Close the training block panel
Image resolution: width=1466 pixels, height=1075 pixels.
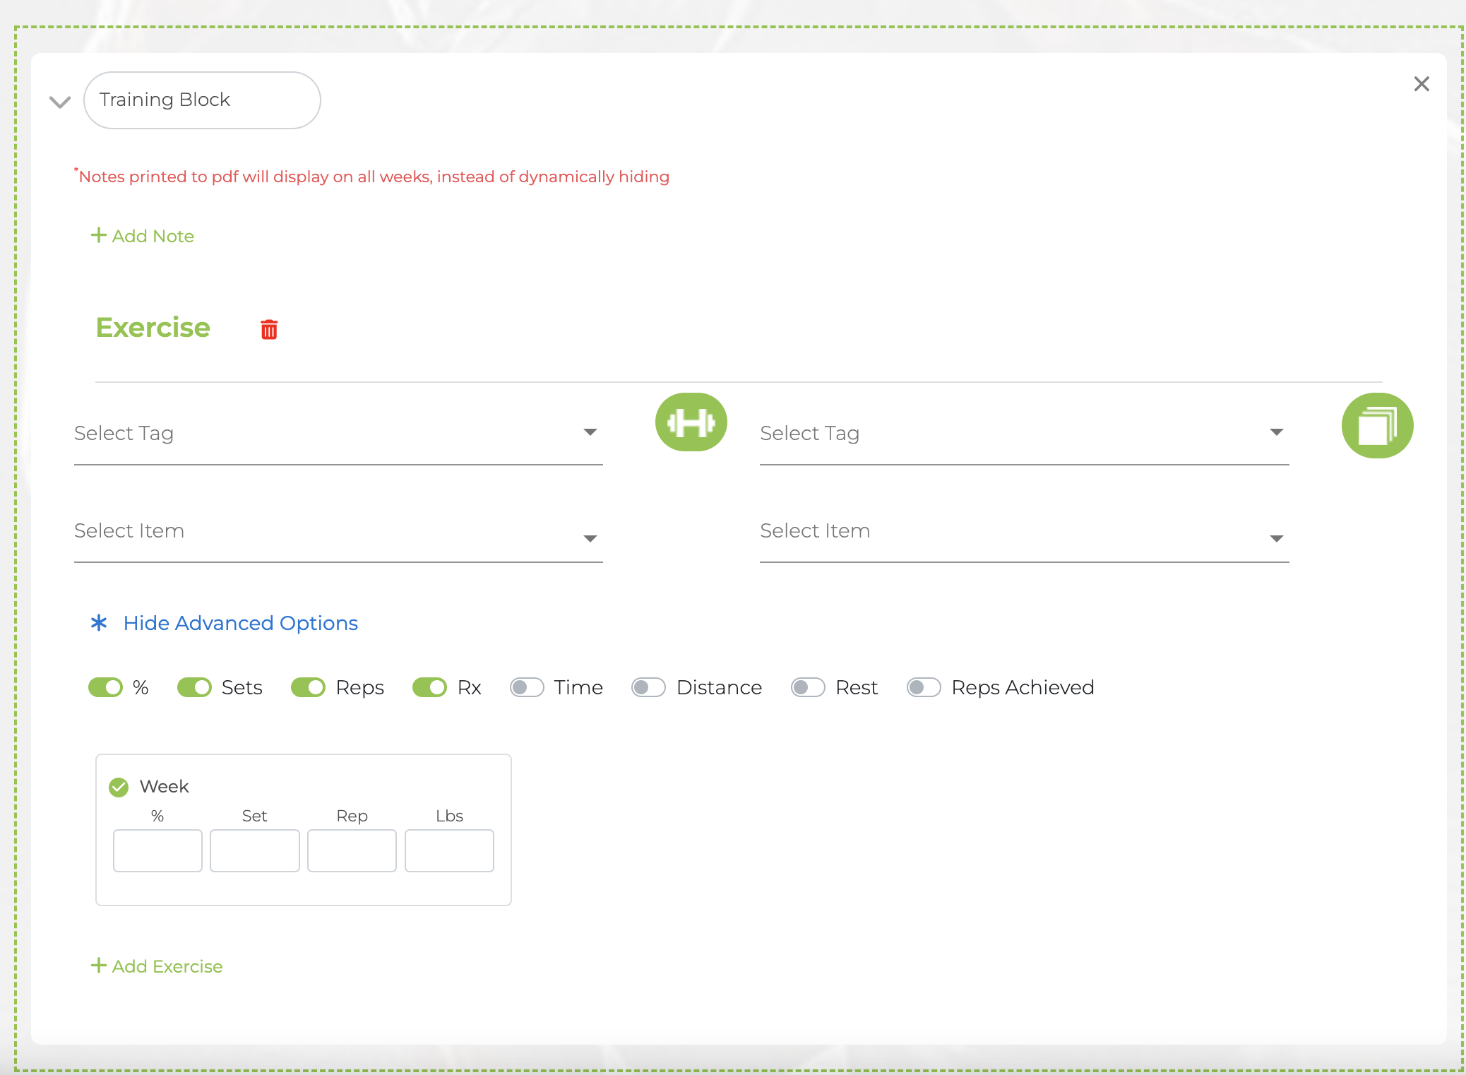point(1422,84)
